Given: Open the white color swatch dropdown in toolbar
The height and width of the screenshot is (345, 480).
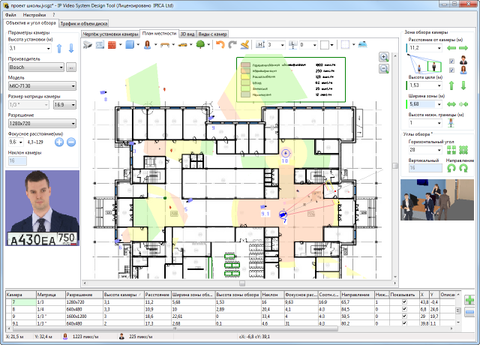Looking at the screenshot, I should point(332,45).
